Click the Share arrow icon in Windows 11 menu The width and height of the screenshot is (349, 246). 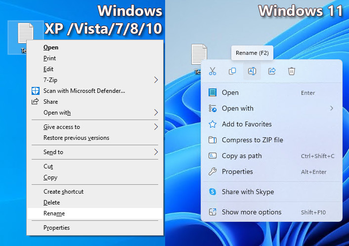tap(272, 71)
